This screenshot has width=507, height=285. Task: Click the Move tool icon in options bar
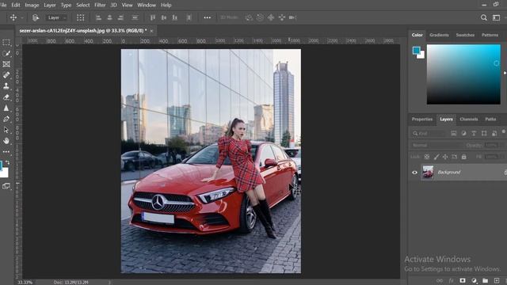click(x=13, y=17)
